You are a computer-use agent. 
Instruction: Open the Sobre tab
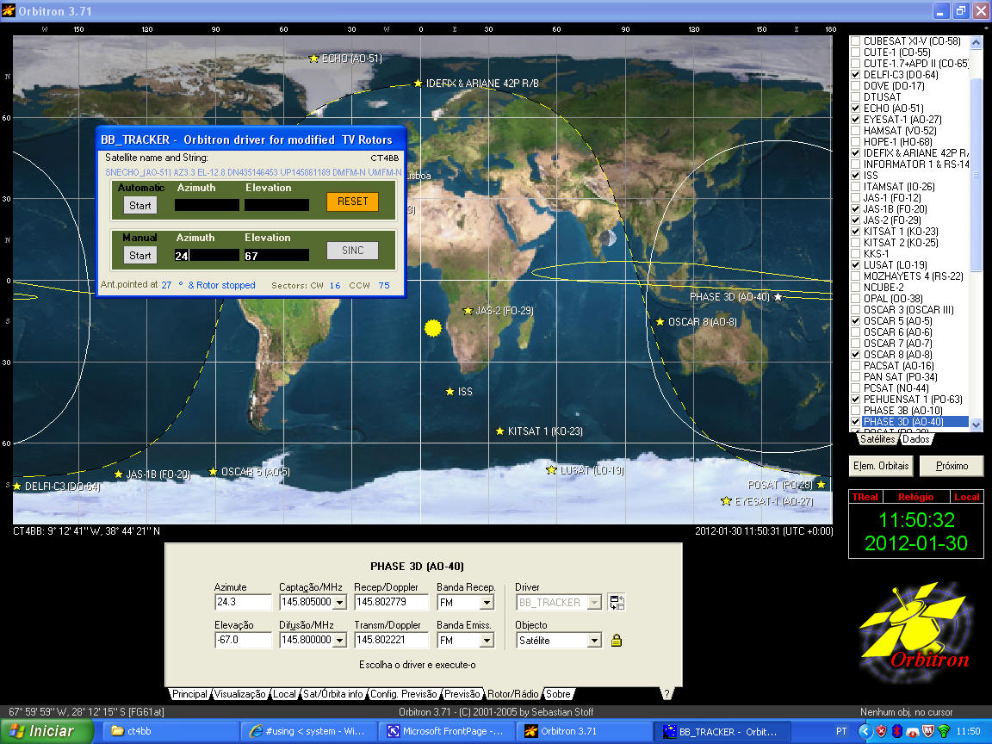click(557, 694)
